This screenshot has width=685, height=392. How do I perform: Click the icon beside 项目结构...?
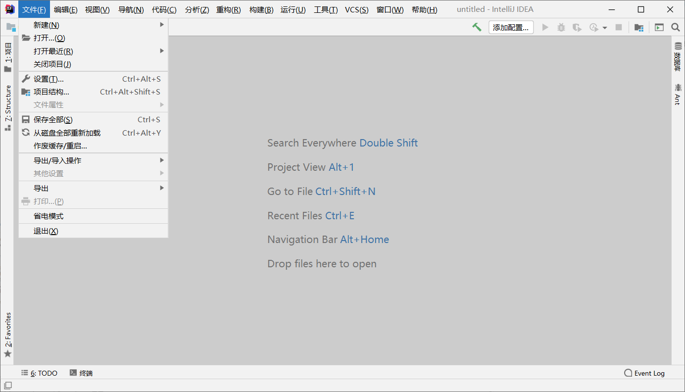[x=26, y=92]
